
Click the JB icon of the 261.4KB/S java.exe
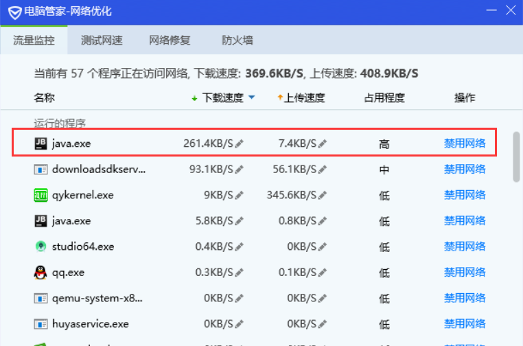tap(40, 143)
